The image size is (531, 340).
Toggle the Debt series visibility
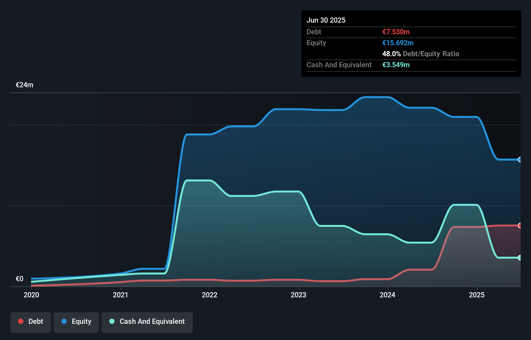[30, 322]
